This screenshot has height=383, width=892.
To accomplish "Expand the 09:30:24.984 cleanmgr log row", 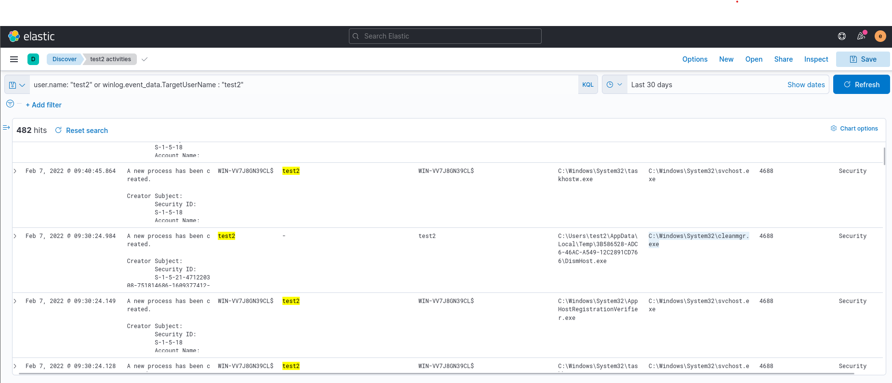I will (x=15, y=236).
